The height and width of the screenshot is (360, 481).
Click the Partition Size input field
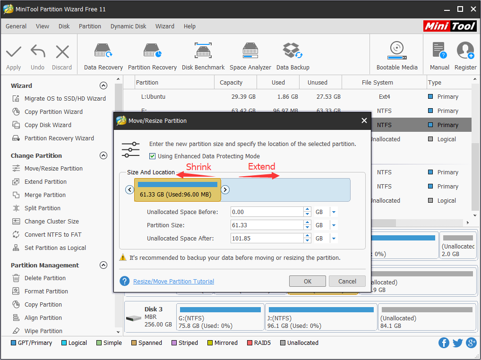tap(267, 225)
